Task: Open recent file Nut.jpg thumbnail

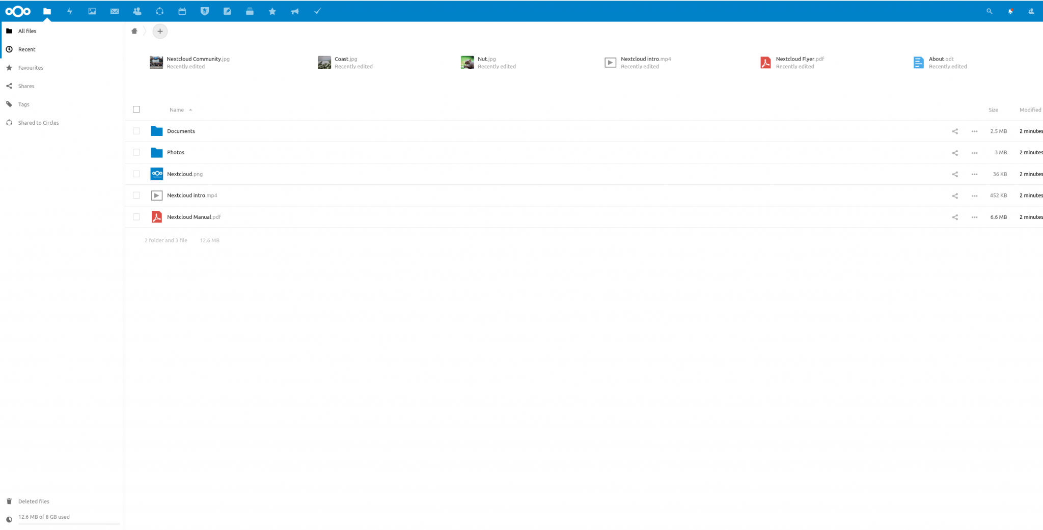Action: click(468, 63)
